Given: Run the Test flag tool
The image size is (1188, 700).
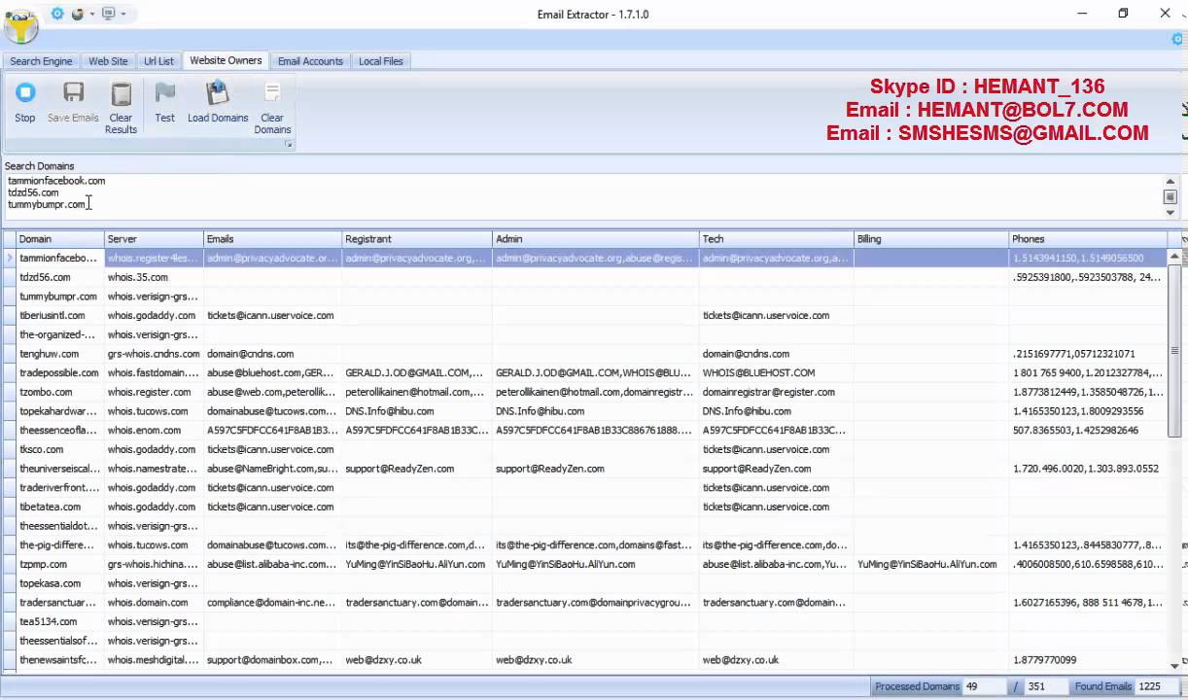Looking at the screenshot, I should point(165,102).
